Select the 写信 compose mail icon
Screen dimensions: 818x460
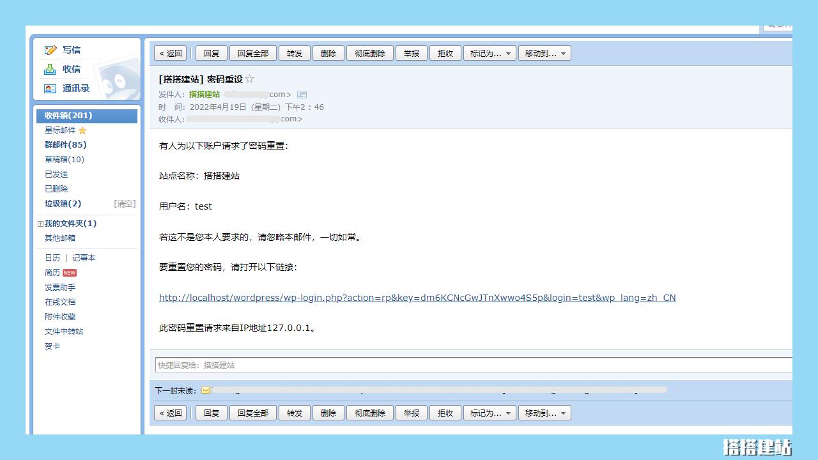click(x=50, y=50)
